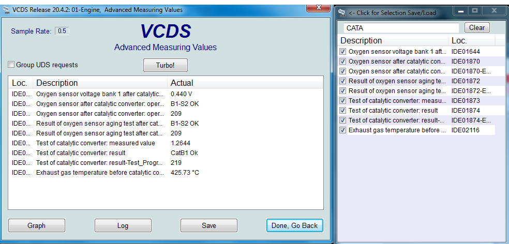Screen dimensions: 509x244
Task: Uncheck checkbox for IDE01870 row
Action: click(343, 62)
